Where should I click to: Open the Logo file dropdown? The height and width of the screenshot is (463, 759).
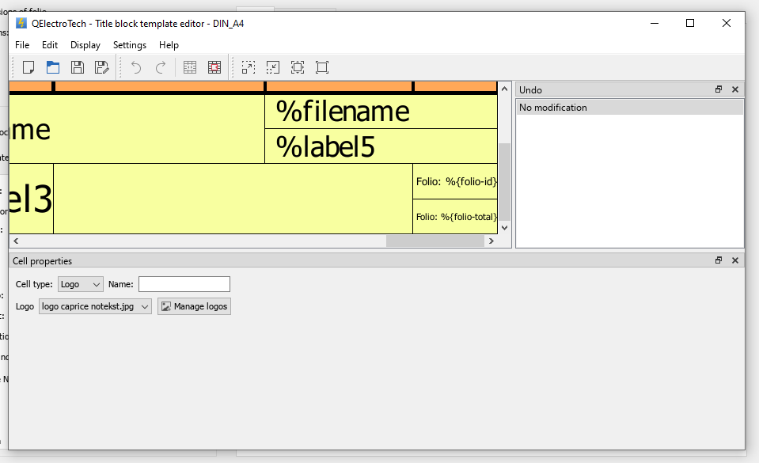click(x=95, y=306)
